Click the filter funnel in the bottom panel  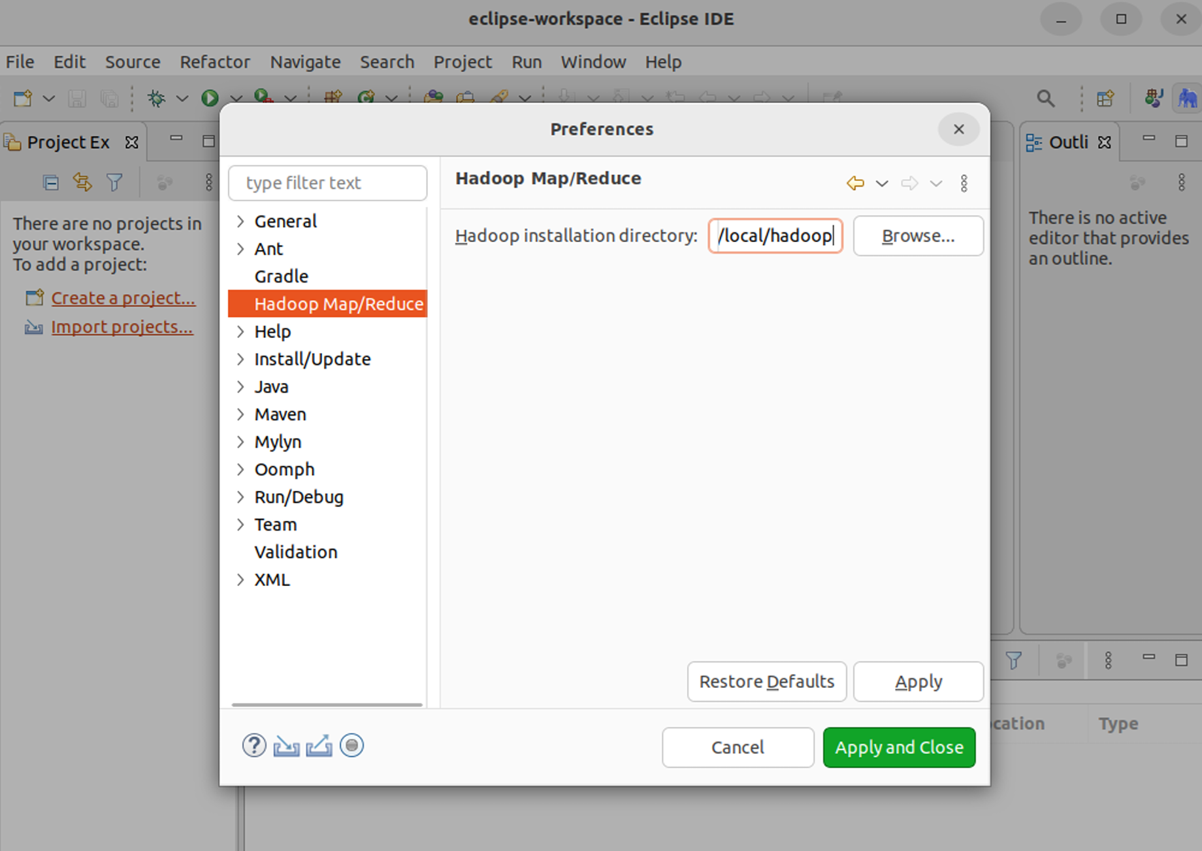1014,660
